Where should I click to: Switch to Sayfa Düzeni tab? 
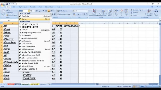point(23,7)
